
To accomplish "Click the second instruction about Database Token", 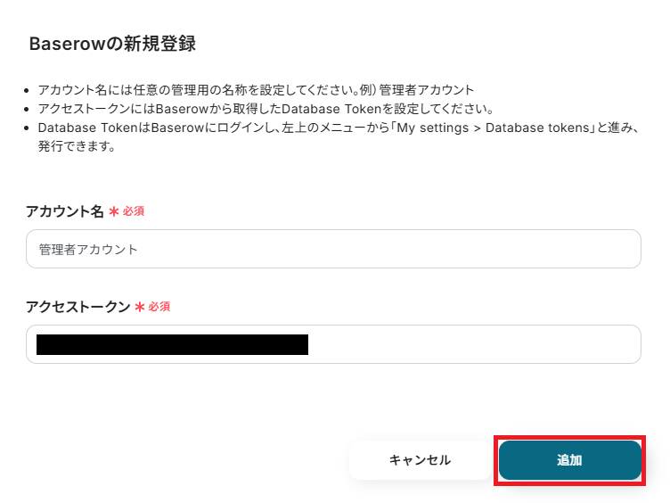I will click(x=266, y=109).
